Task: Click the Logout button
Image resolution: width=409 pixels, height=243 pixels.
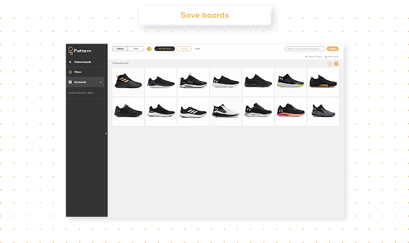Action: pos(332,49)
